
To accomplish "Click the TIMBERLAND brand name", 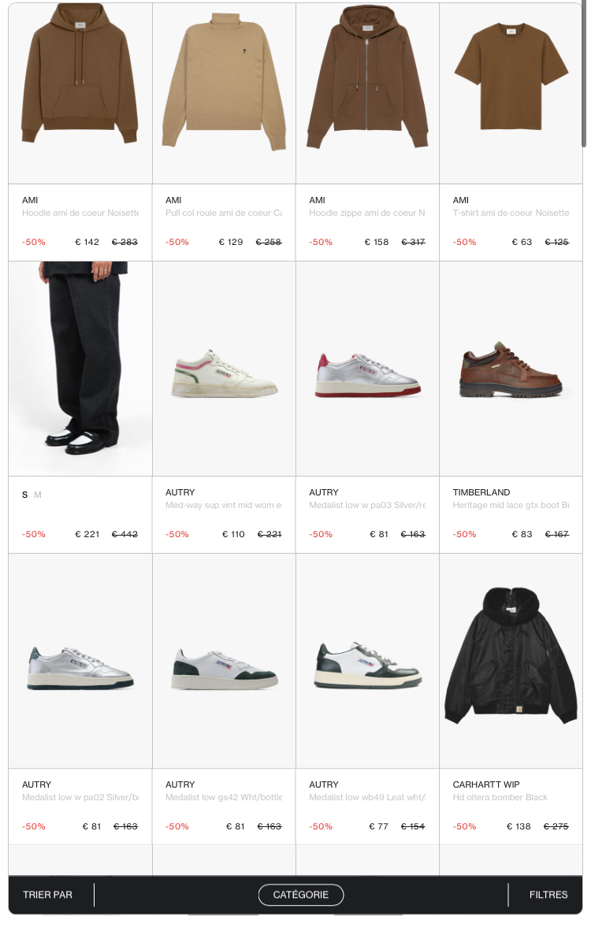I will pyautogui.click(x=481, y=492).
